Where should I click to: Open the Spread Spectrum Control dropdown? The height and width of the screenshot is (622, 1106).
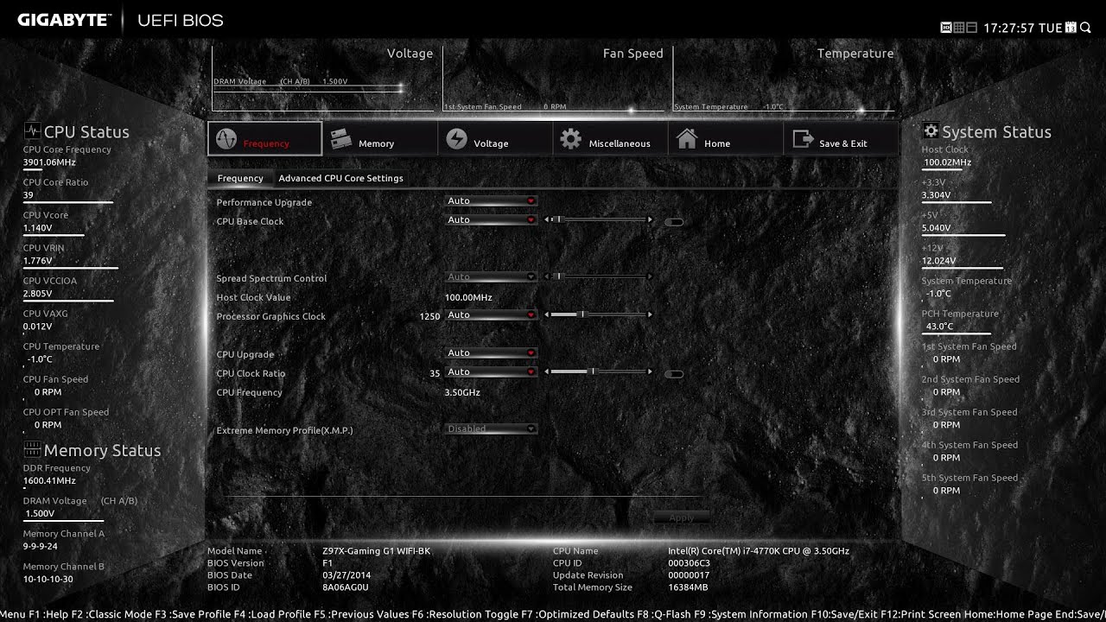coord(491,276)
